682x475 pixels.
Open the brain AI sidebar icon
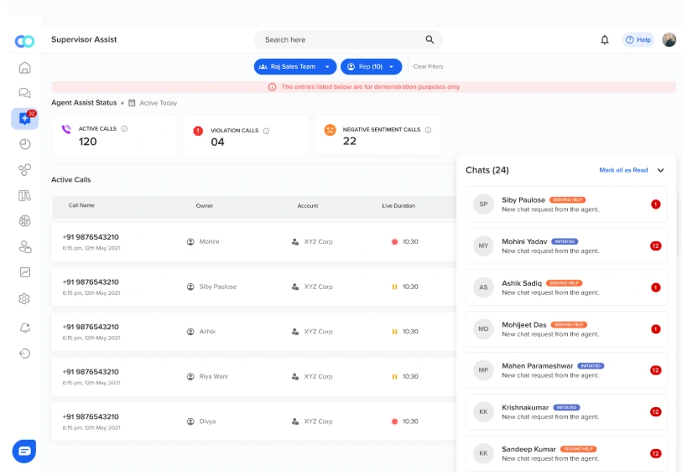pos(25,221)
